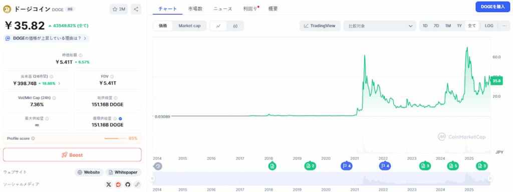The image size is (513, 192).
Task: Set chart range to 1Y
Action: click(459, 26)
